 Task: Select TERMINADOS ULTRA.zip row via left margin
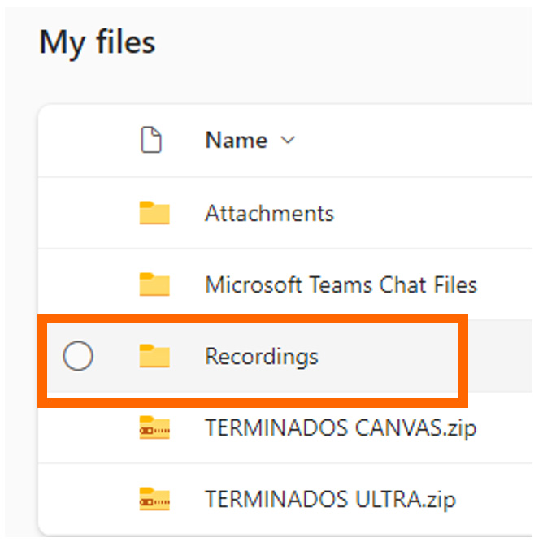(78, 499)
